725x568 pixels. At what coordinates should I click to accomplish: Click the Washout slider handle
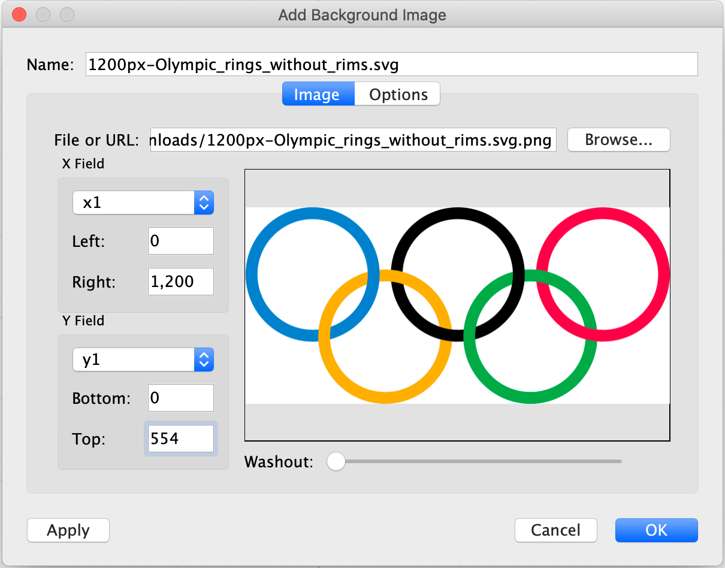pyautogui.click(x=336, y=461)
